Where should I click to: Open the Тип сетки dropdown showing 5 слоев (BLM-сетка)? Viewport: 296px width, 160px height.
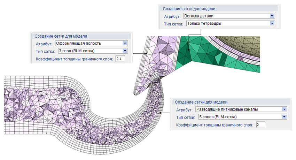coord(284,117)
